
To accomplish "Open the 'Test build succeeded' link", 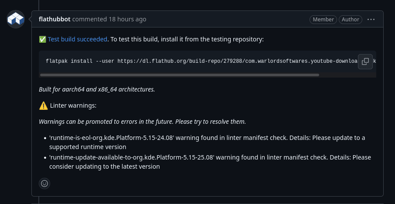I will click(77, 39).
